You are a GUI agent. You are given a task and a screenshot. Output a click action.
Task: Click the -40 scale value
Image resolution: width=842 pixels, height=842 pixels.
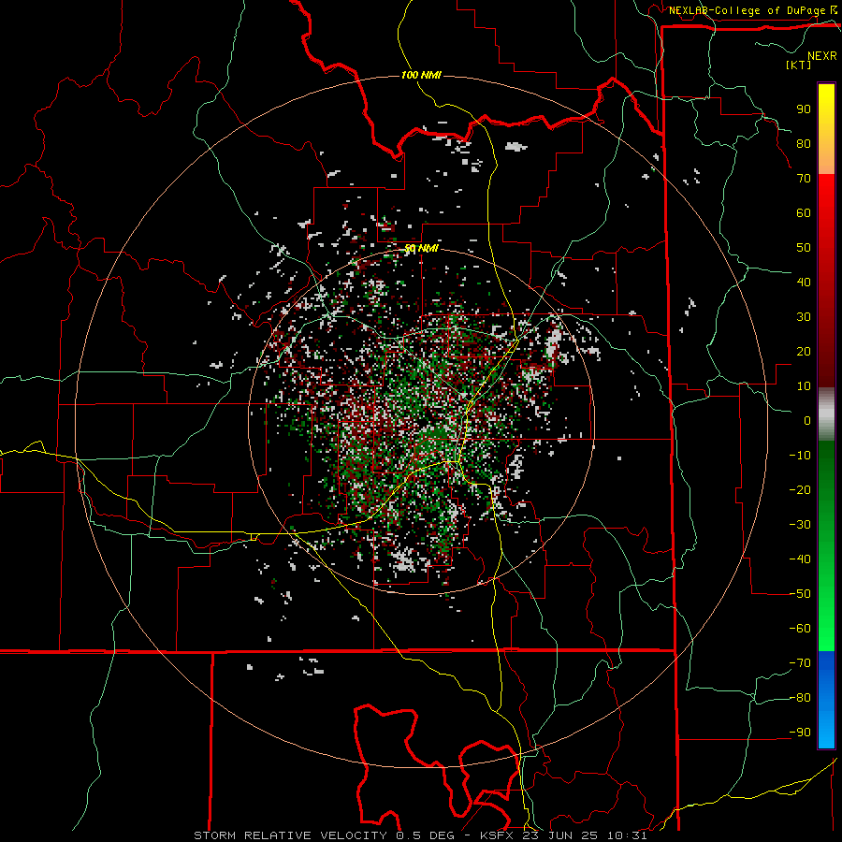point(800,559)
